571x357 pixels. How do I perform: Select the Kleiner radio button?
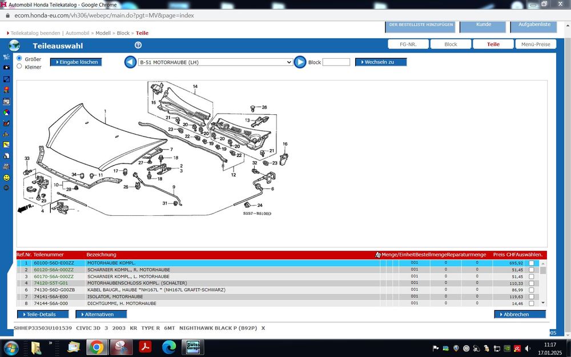click(x=19, y=66)
